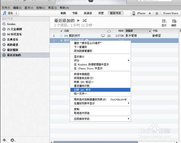Screen dimensions: 181x143
Task: Expand the 应用排序字段 submenu
Action: [x=129, y=119]
